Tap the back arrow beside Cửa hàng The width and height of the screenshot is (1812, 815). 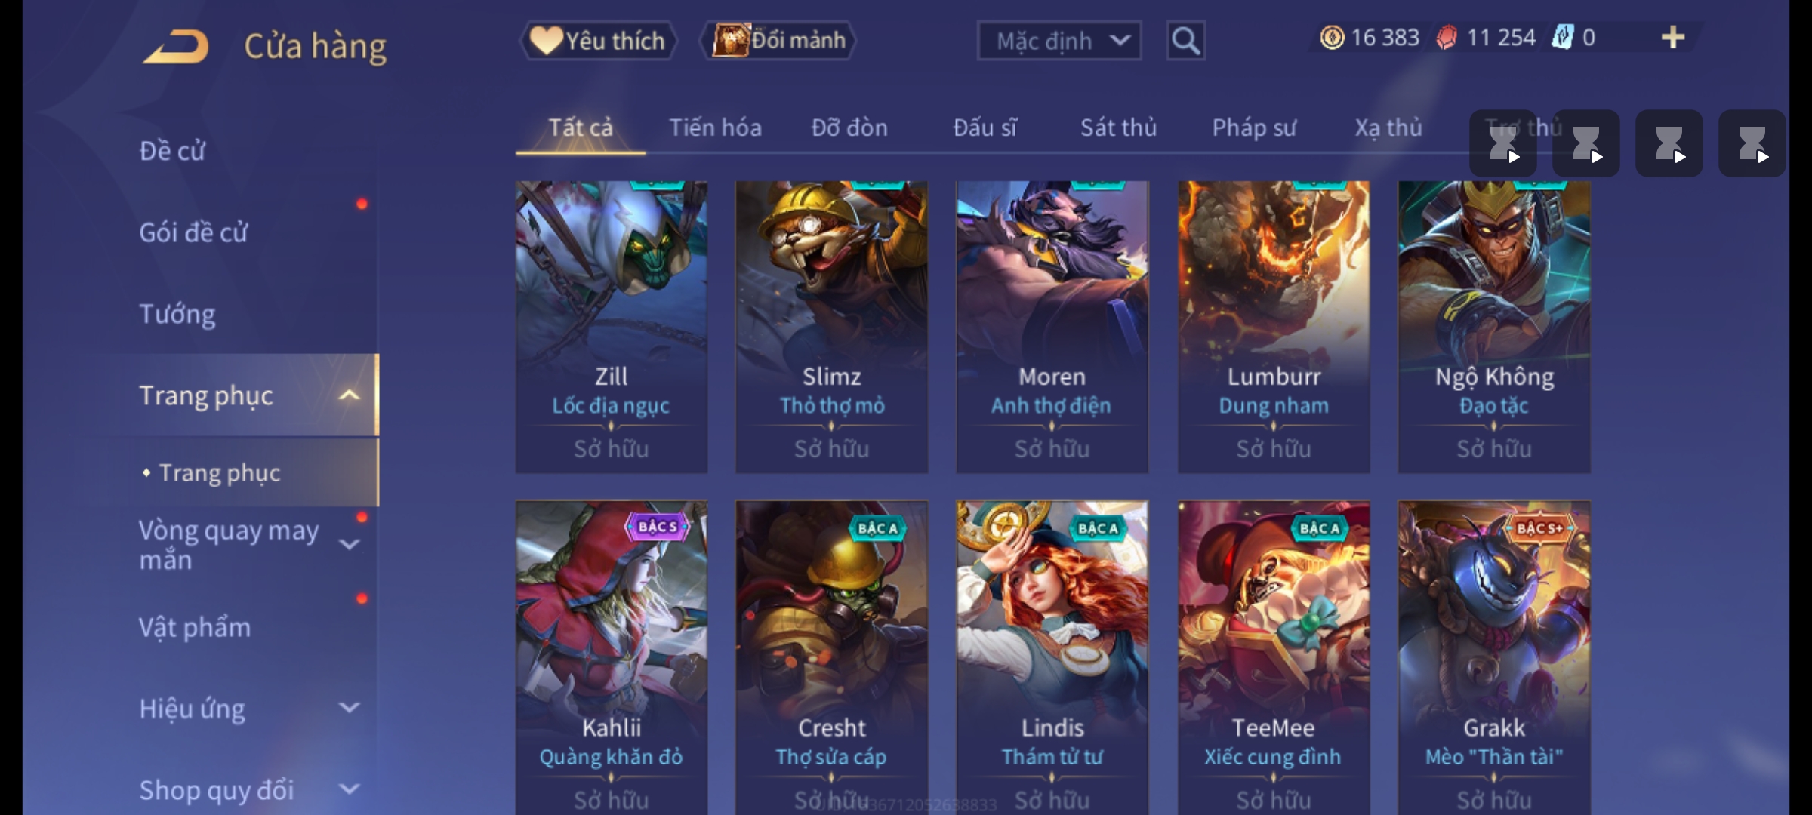[177, 45]
